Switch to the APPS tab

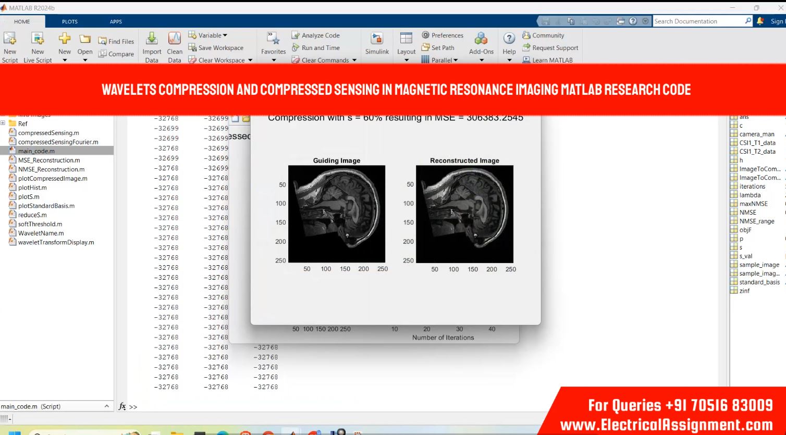point(116,21)
